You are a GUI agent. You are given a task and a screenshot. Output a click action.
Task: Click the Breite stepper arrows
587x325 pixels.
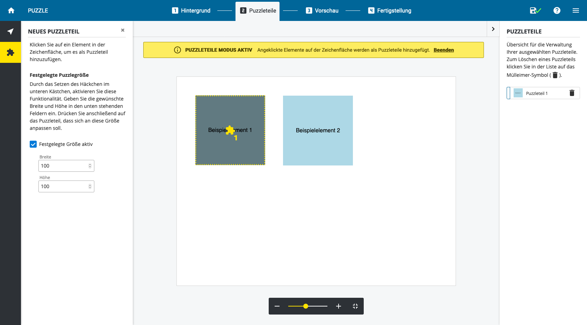pos(90,166)
